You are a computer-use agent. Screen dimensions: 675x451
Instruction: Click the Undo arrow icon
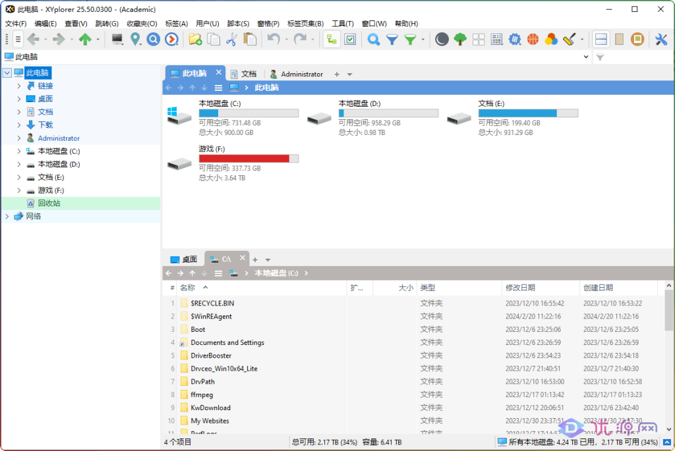[274, 40]
